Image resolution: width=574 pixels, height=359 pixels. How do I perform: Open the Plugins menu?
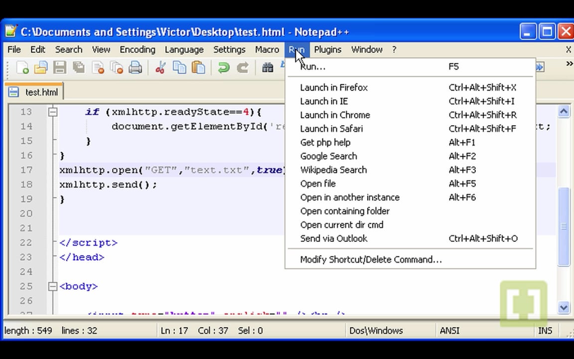pyautogui.click(x=327, y=49)
